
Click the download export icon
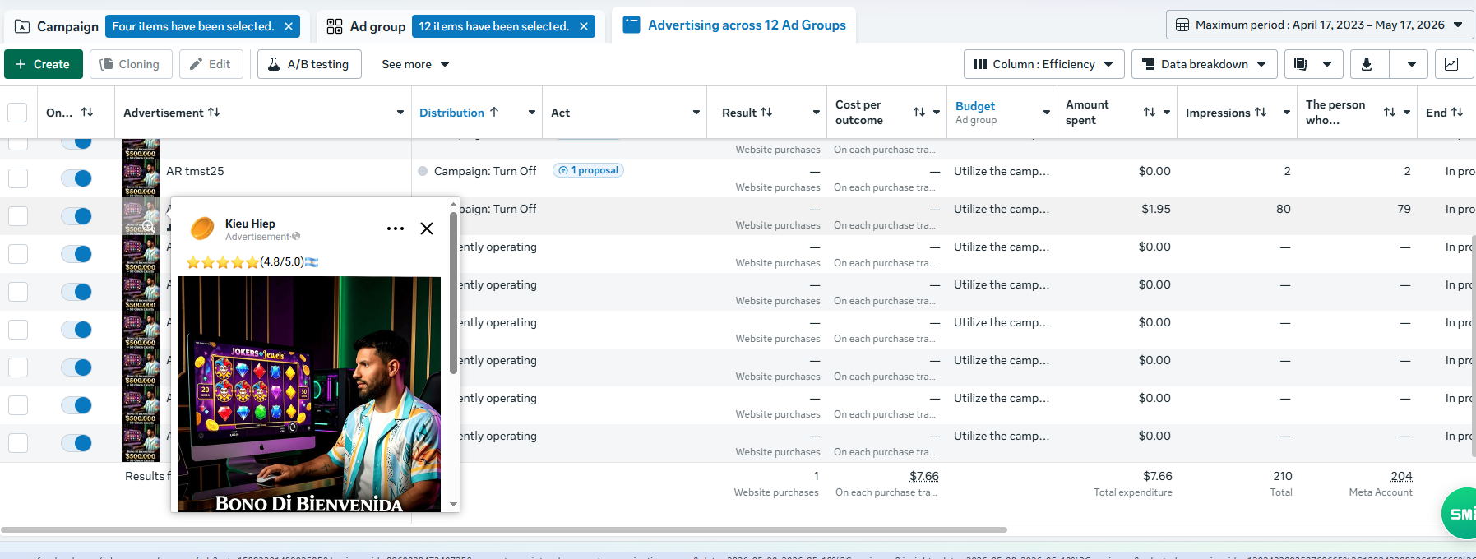click(x=1367, y=64)
